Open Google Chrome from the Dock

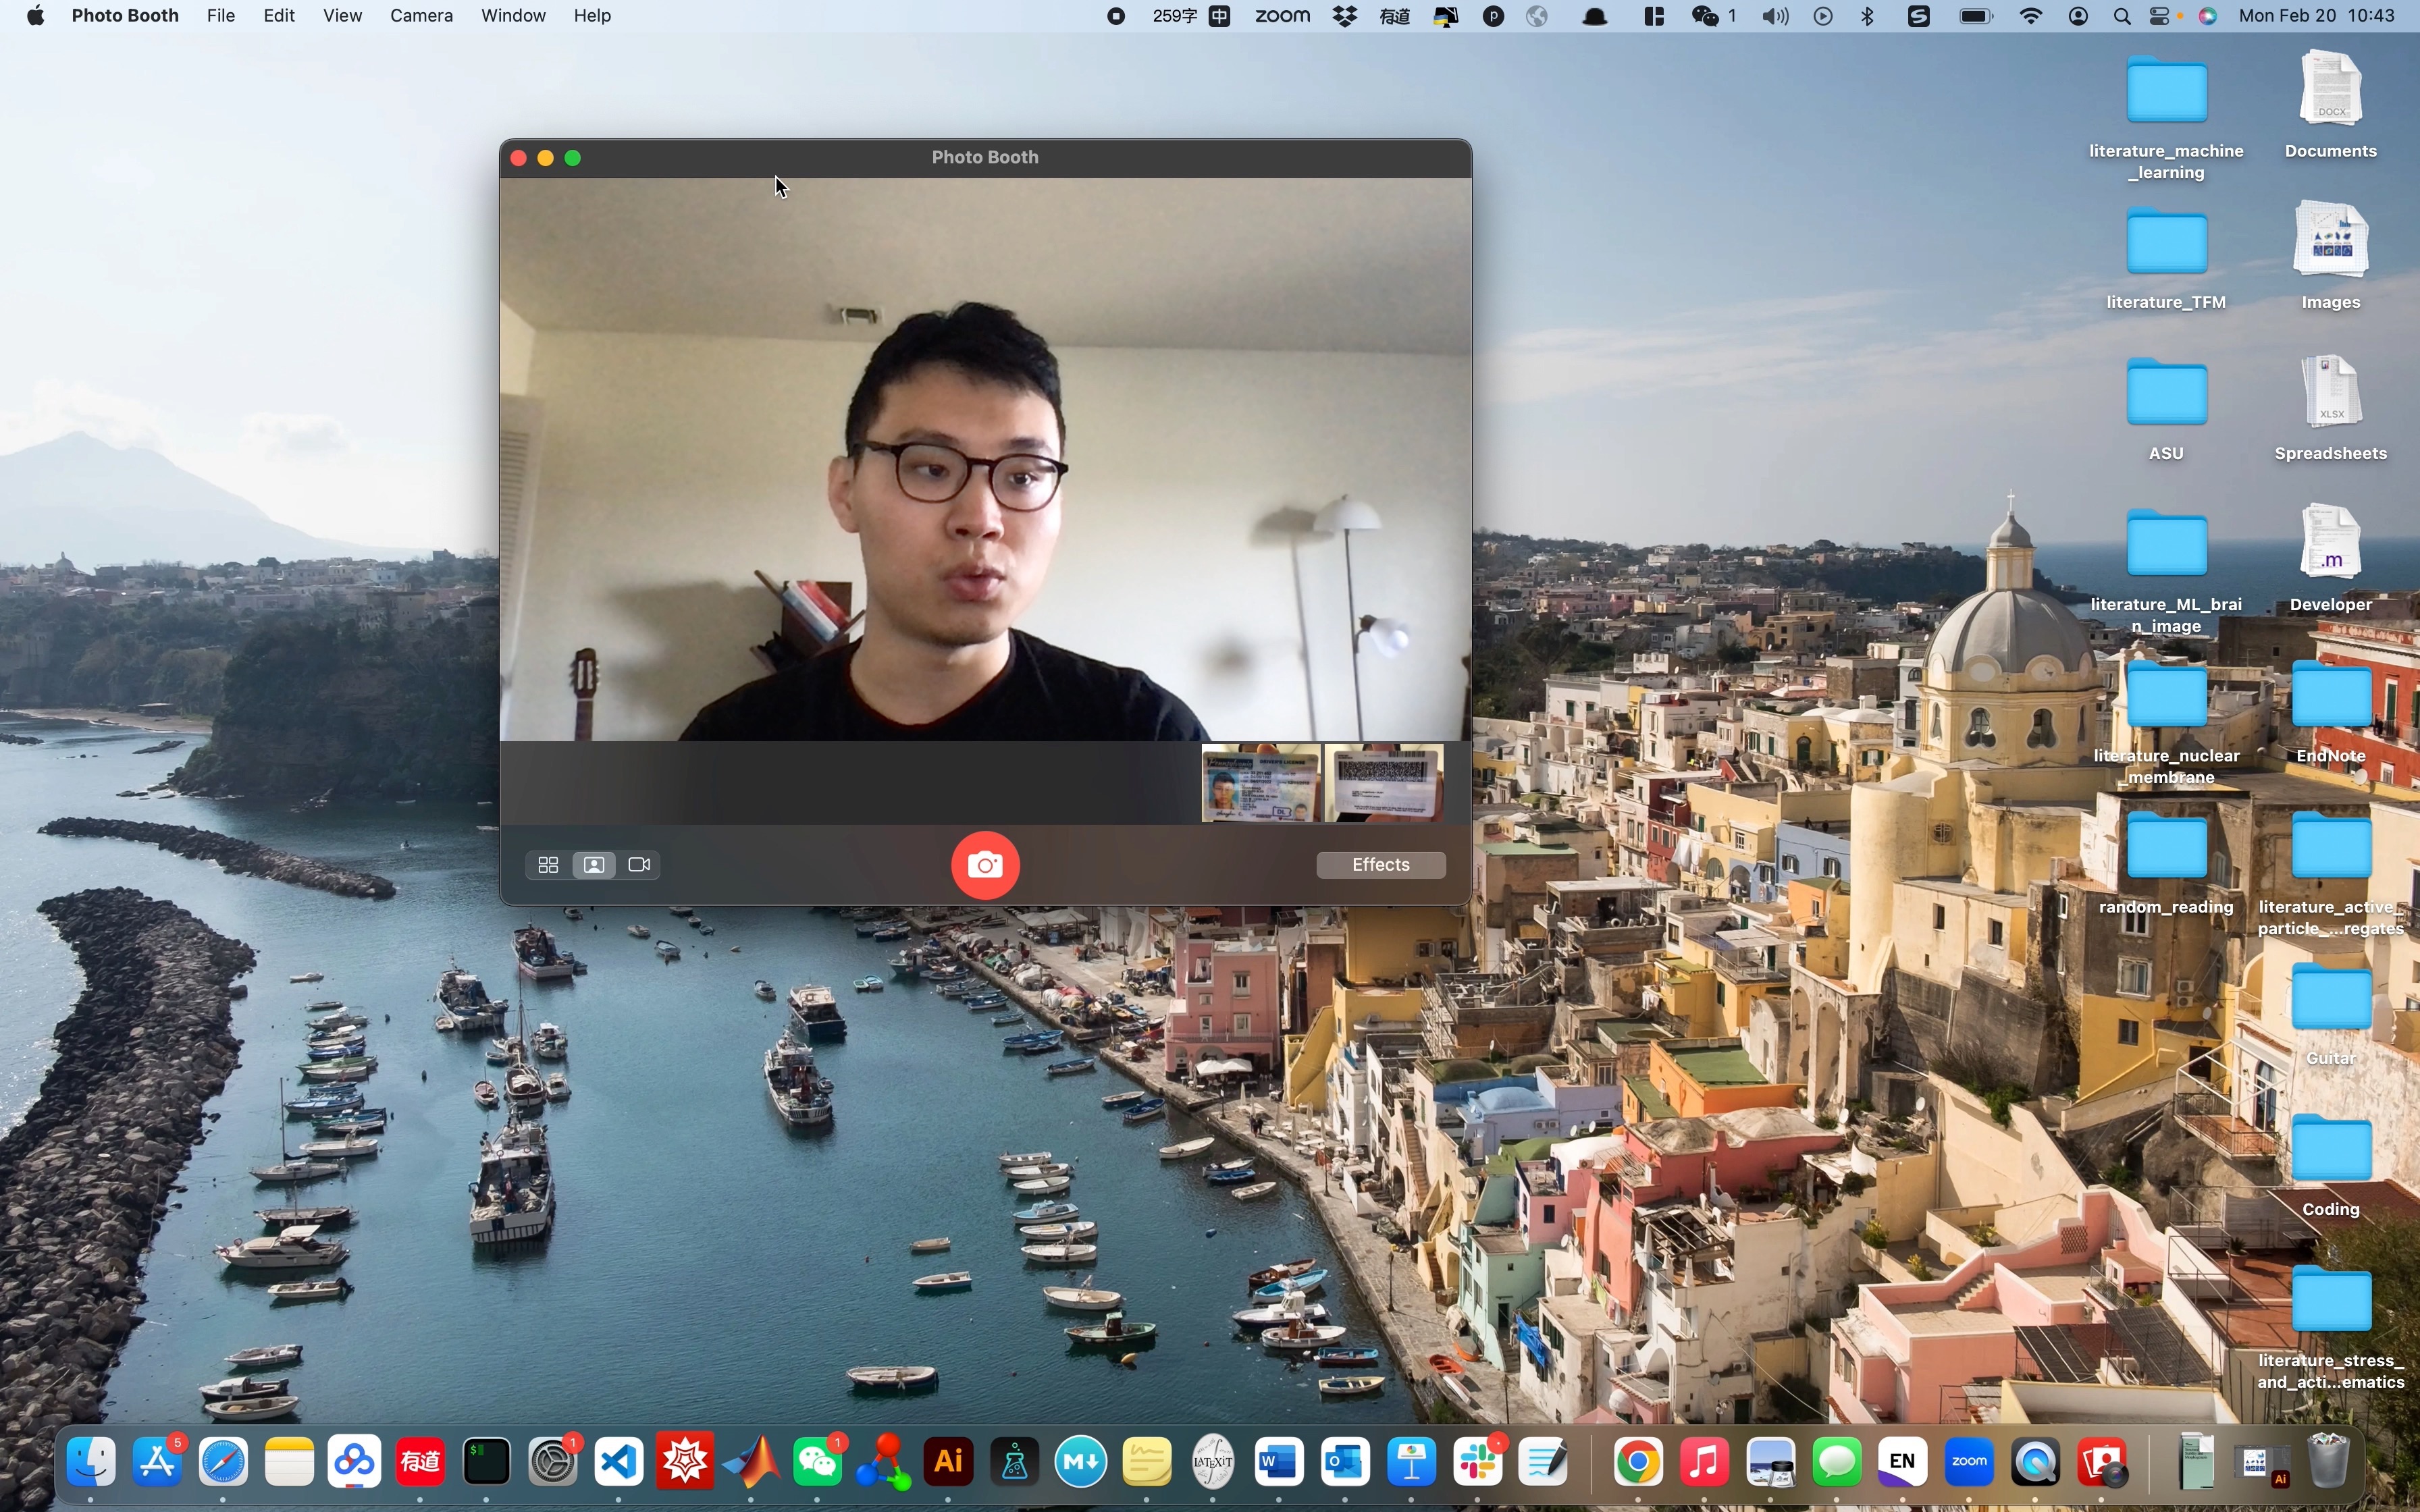1638,1462
